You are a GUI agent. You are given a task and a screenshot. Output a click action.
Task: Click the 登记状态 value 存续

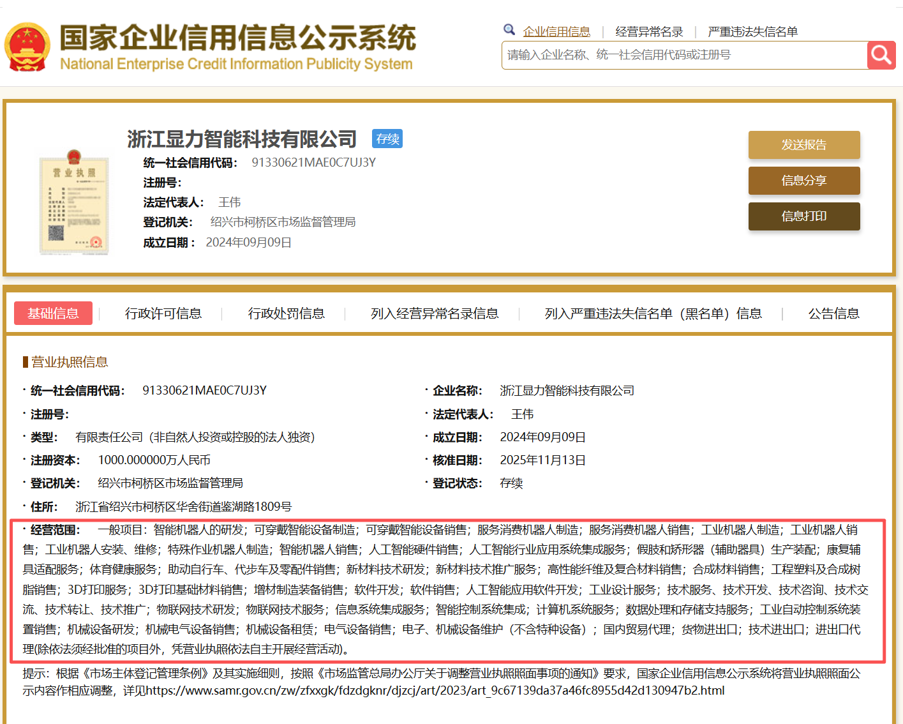click(x=511, y=483)
